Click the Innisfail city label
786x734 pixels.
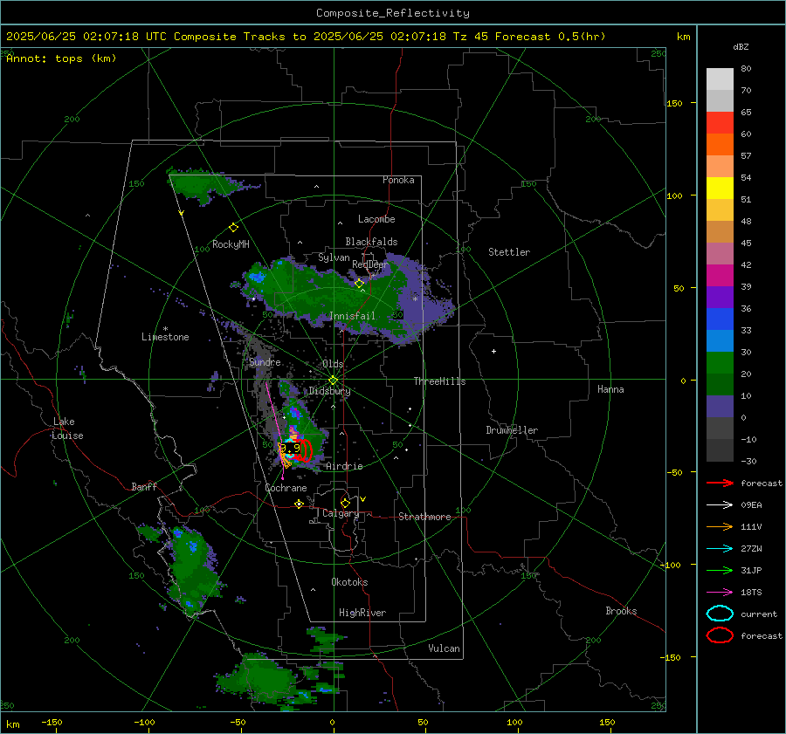click(x=353, y=316)
